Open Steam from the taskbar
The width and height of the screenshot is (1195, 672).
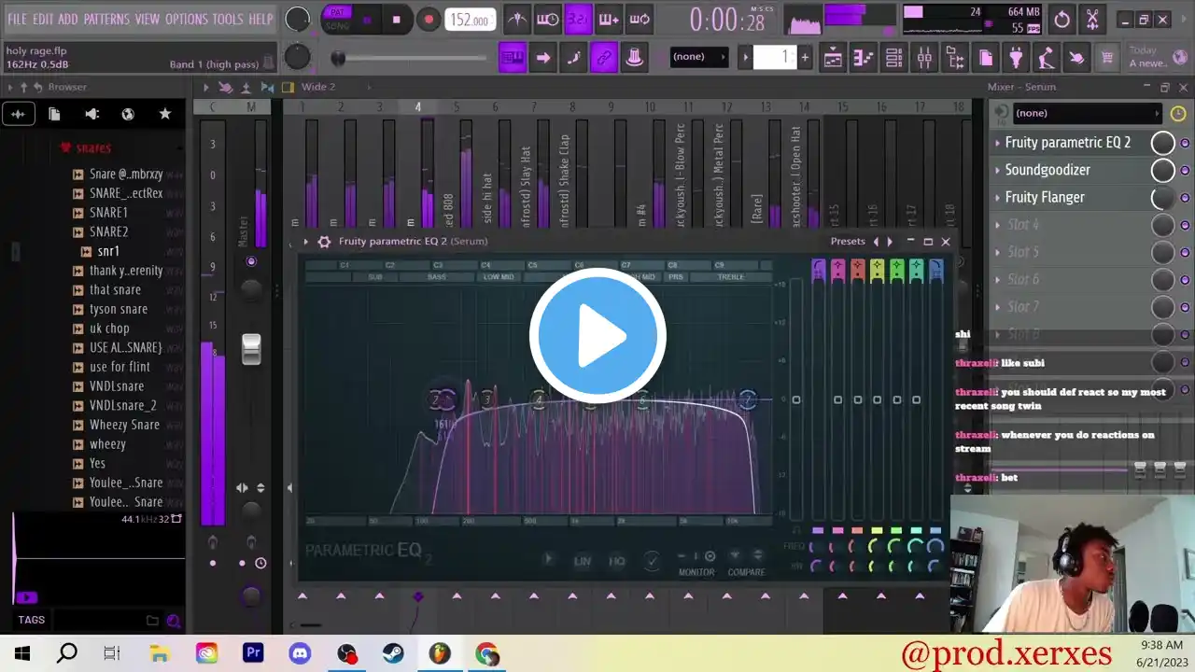pyautogui.click(x=393, y=653)
